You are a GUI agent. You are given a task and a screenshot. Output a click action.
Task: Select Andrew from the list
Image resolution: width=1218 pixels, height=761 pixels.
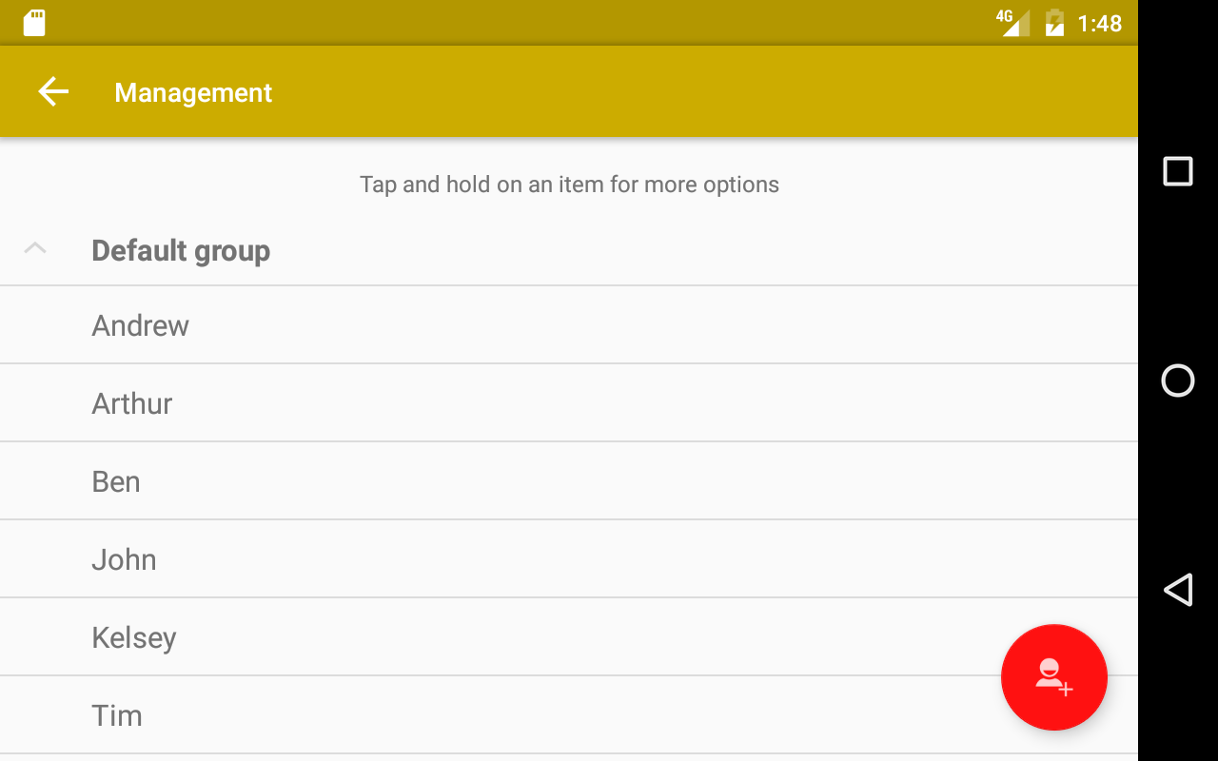(141, 325)
